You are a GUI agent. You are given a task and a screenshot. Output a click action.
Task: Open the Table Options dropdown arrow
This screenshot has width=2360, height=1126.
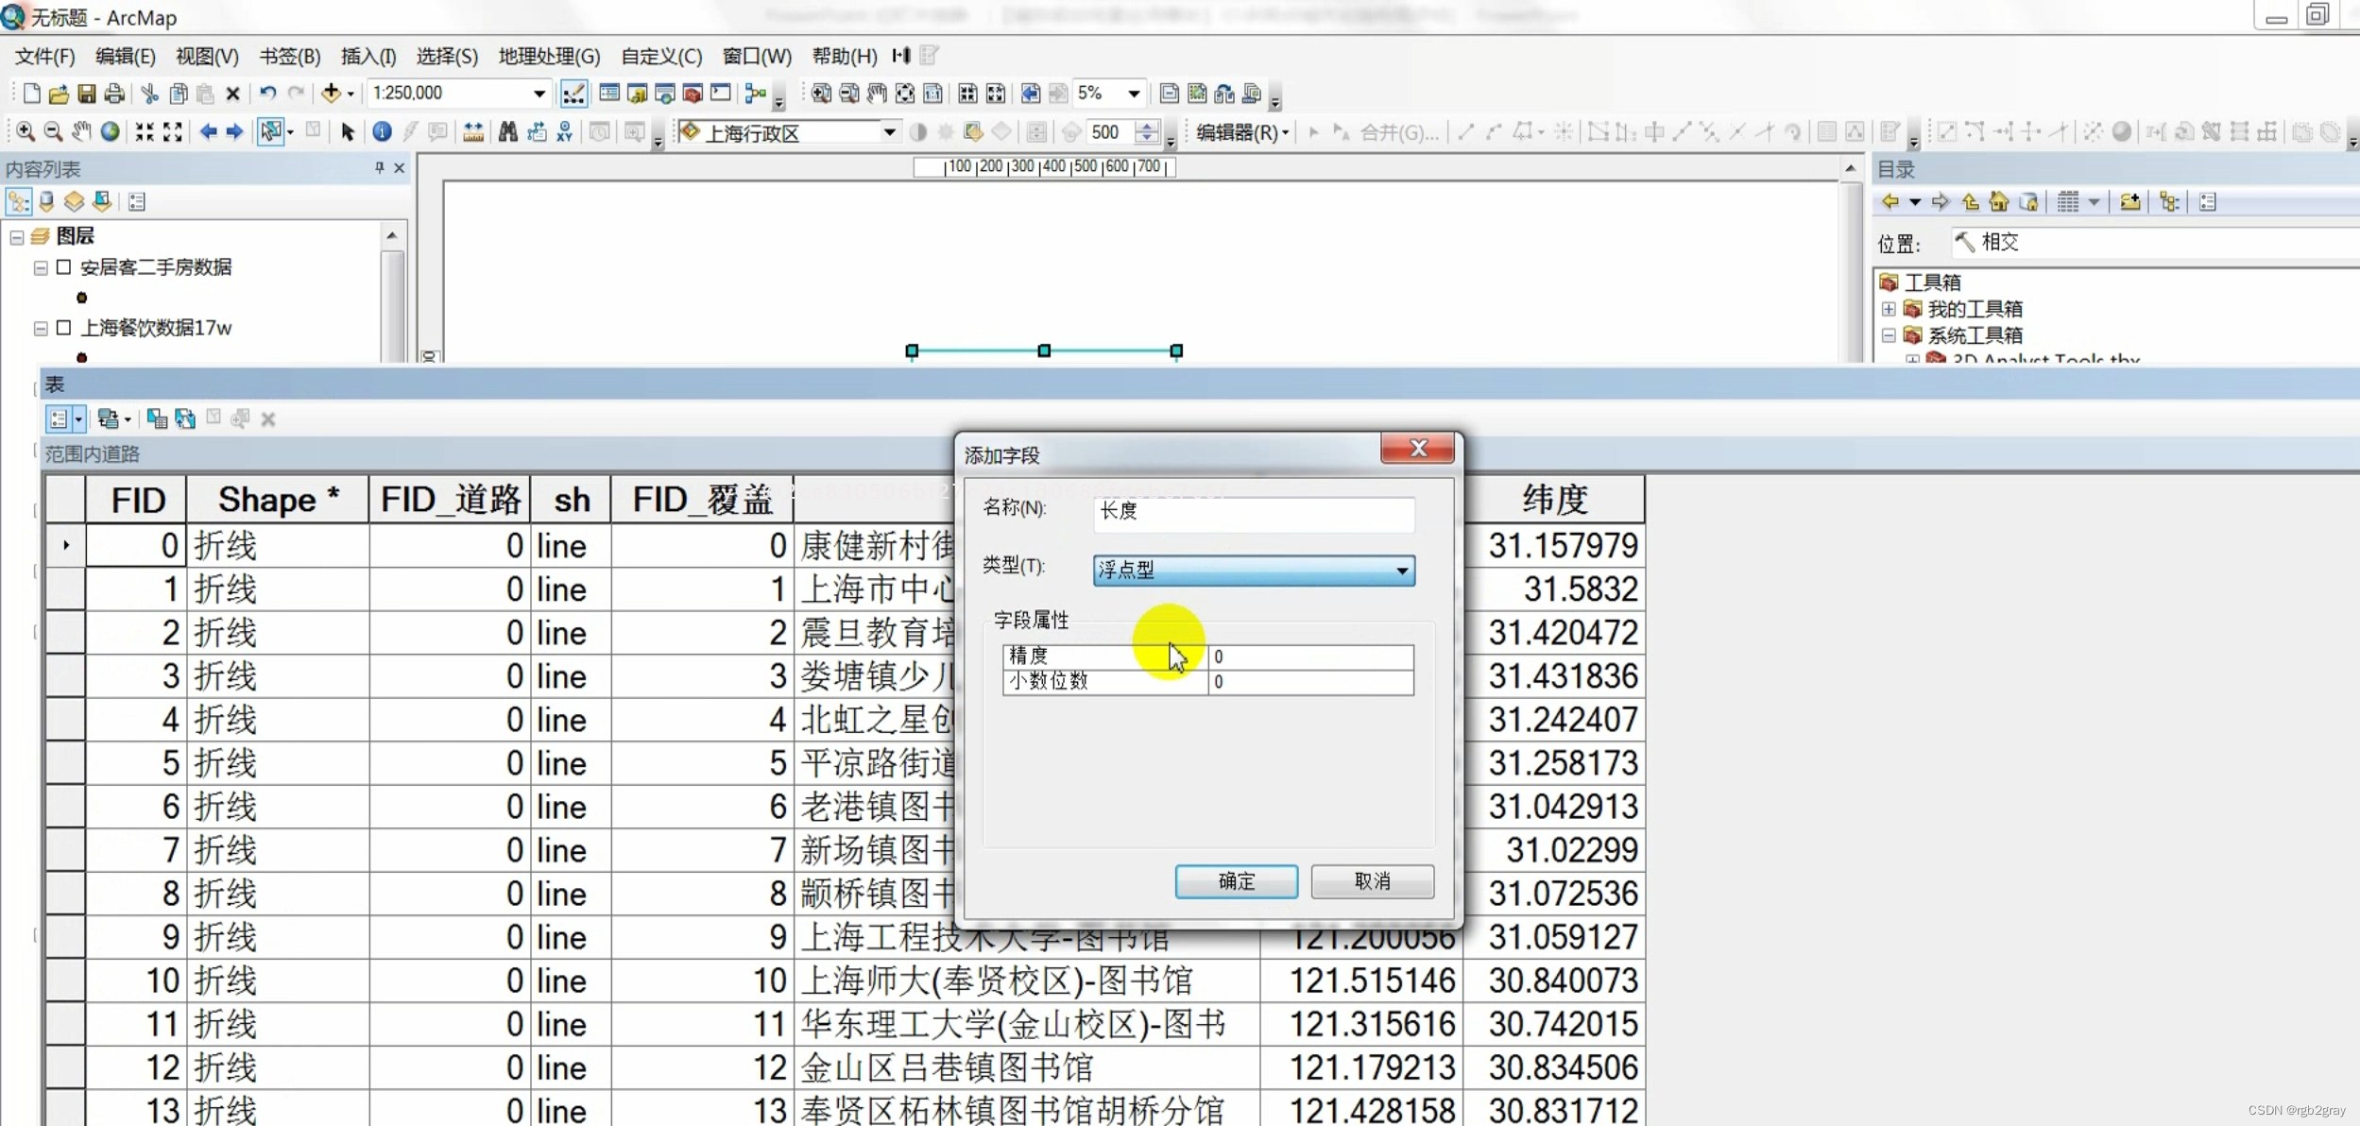coord(78,418)
